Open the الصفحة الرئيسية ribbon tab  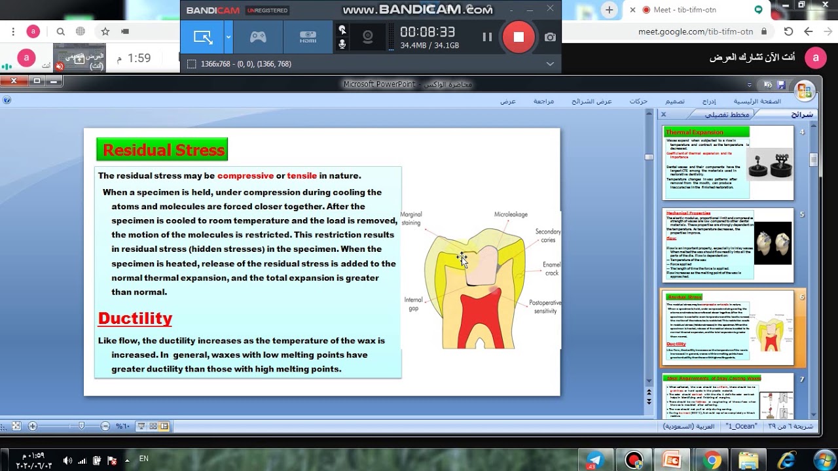click(x=757, y=101)
